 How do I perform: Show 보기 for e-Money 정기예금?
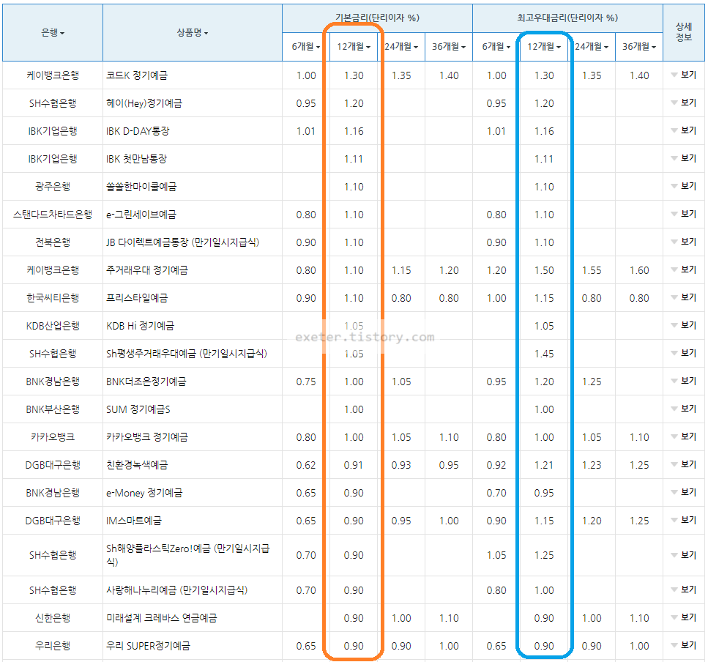pos(684,493)
